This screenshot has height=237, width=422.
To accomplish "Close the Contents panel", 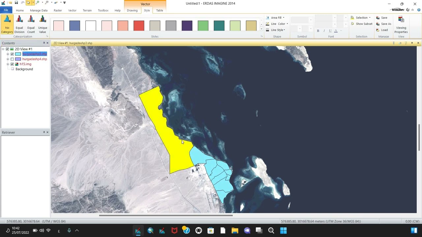I will (47, 43).
